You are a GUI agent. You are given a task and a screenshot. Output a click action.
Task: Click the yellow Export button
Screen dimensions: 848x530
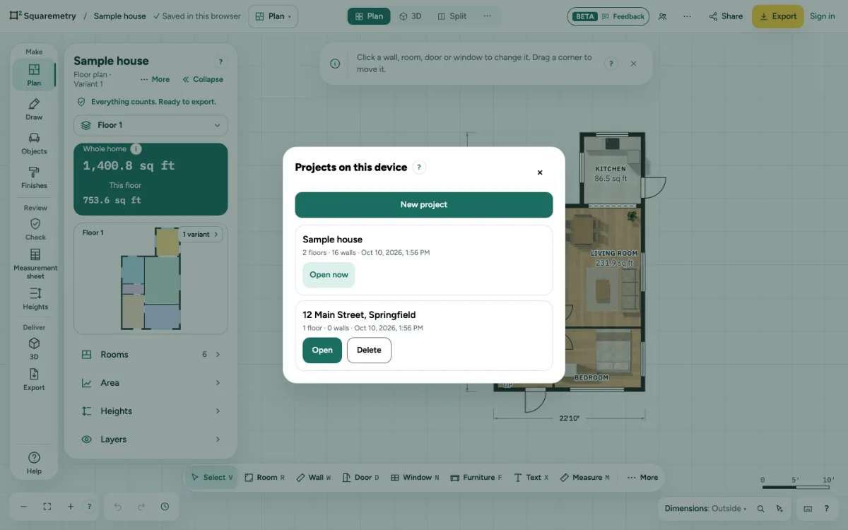tap(777, 16)
